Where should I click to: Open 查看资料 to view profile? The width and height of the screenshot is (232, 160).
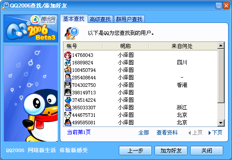[167, 133]
